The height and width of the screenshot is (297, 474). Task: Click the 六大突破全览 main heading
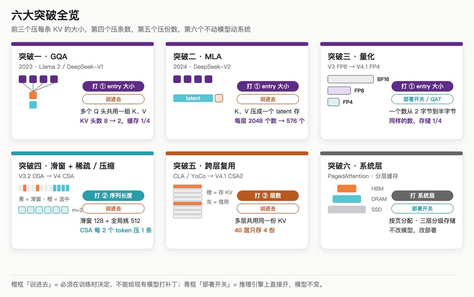[45, 15]
